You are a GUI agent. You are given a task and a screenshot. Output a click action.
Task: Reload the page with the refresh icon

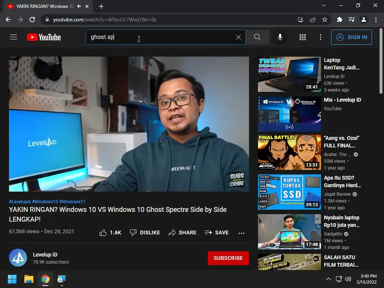click(x=32, y=19)
